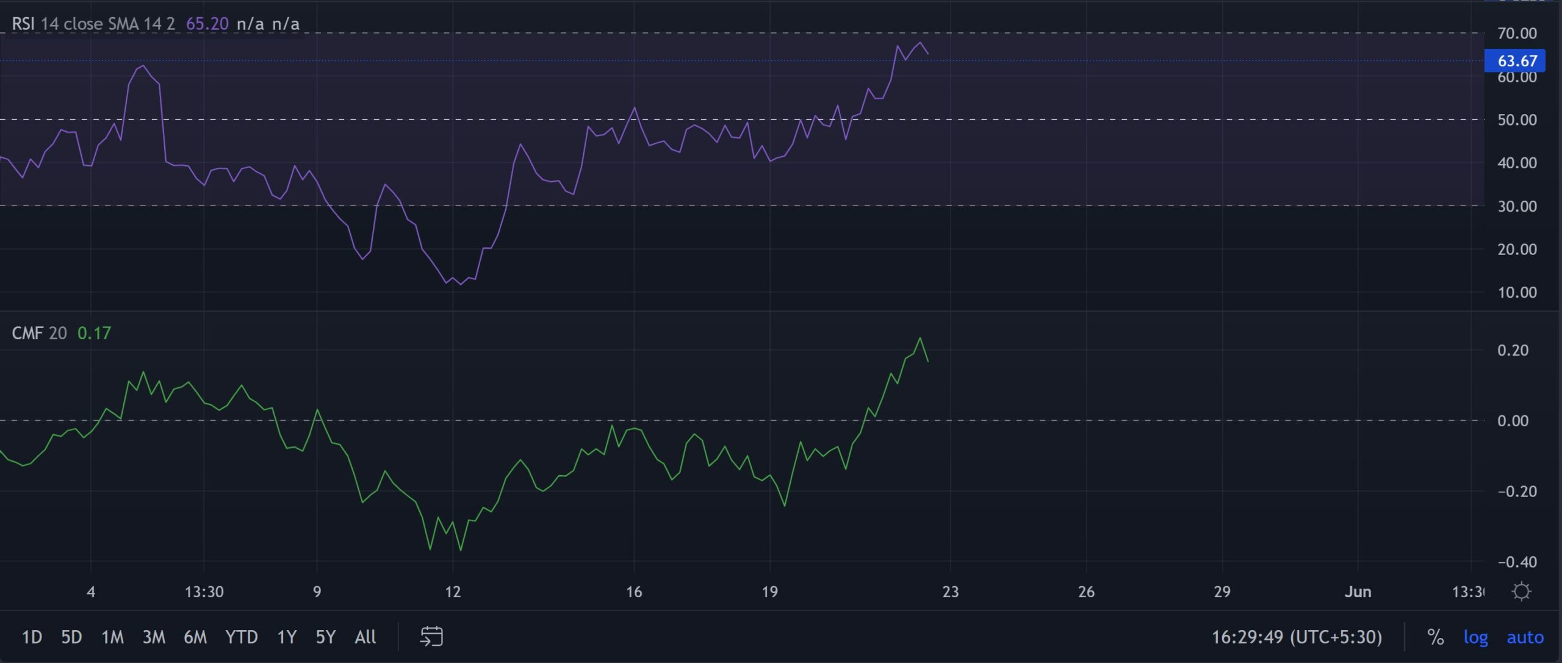This screenshot has height=663, width=1562.
Task: Toggle percent scale mode
Action: (x=1435, y=637)
